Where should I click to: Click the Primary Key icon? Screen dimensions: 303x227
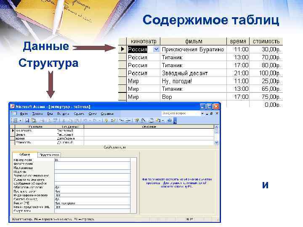pos(106,121)
